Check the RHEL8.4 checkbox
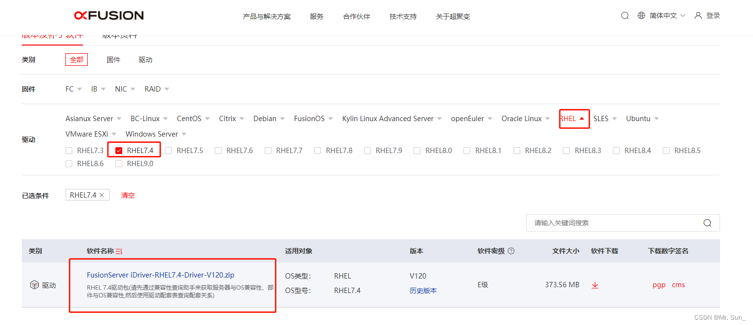The height and width of the screenshot is (325, 753). [x=616, y=151]
